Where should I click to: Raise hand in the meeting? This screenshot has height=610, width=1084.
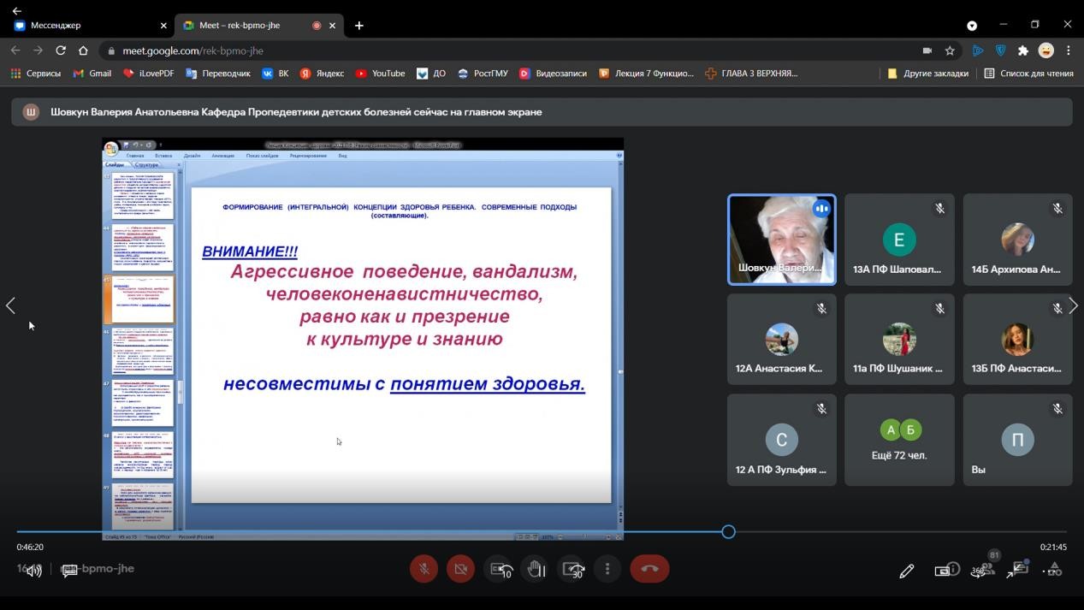(x=536, y=569)
